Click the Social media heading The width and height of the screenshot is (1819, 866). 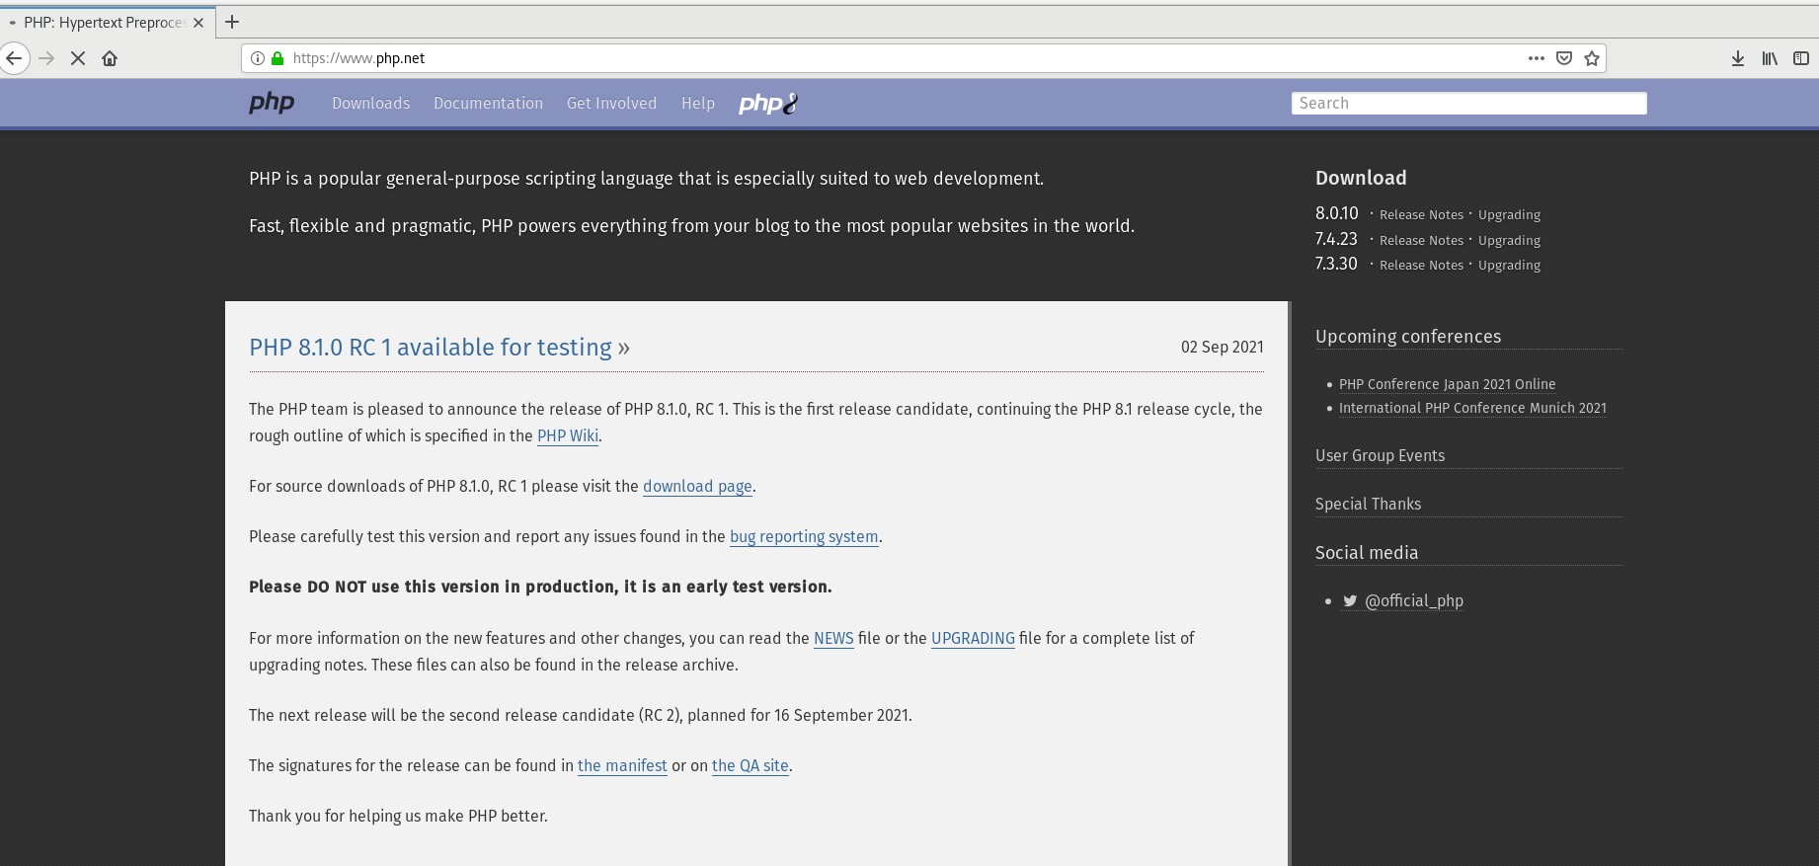1367,553
